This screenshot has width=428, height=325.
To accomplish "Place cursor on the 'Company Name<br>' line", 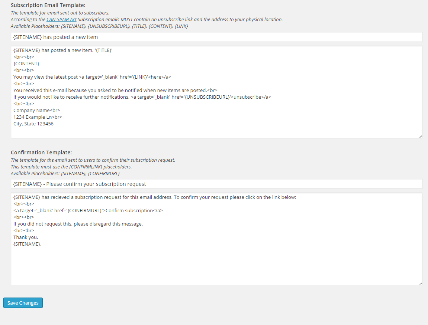I will click(x=36, y=110).
